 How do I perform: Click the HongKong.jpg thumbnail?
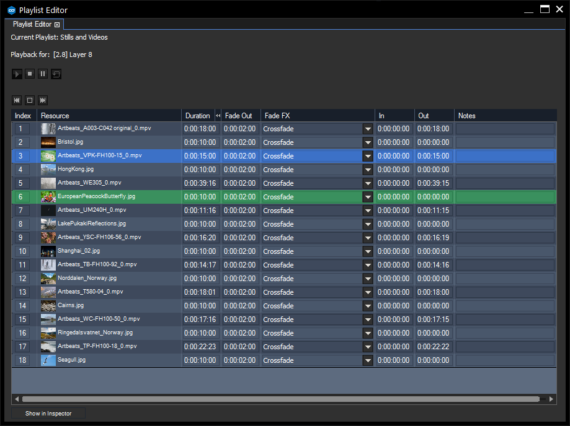(x=48, y=169)
